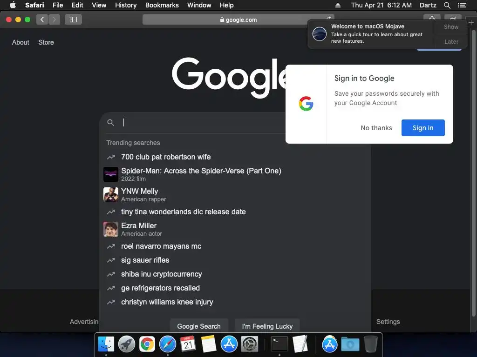
Task: Open the Bookmarks menu
Action: tap(162, 5)
